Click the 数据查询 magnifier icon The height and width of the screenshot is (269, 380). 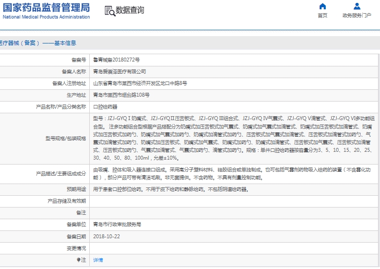(110, 11)
